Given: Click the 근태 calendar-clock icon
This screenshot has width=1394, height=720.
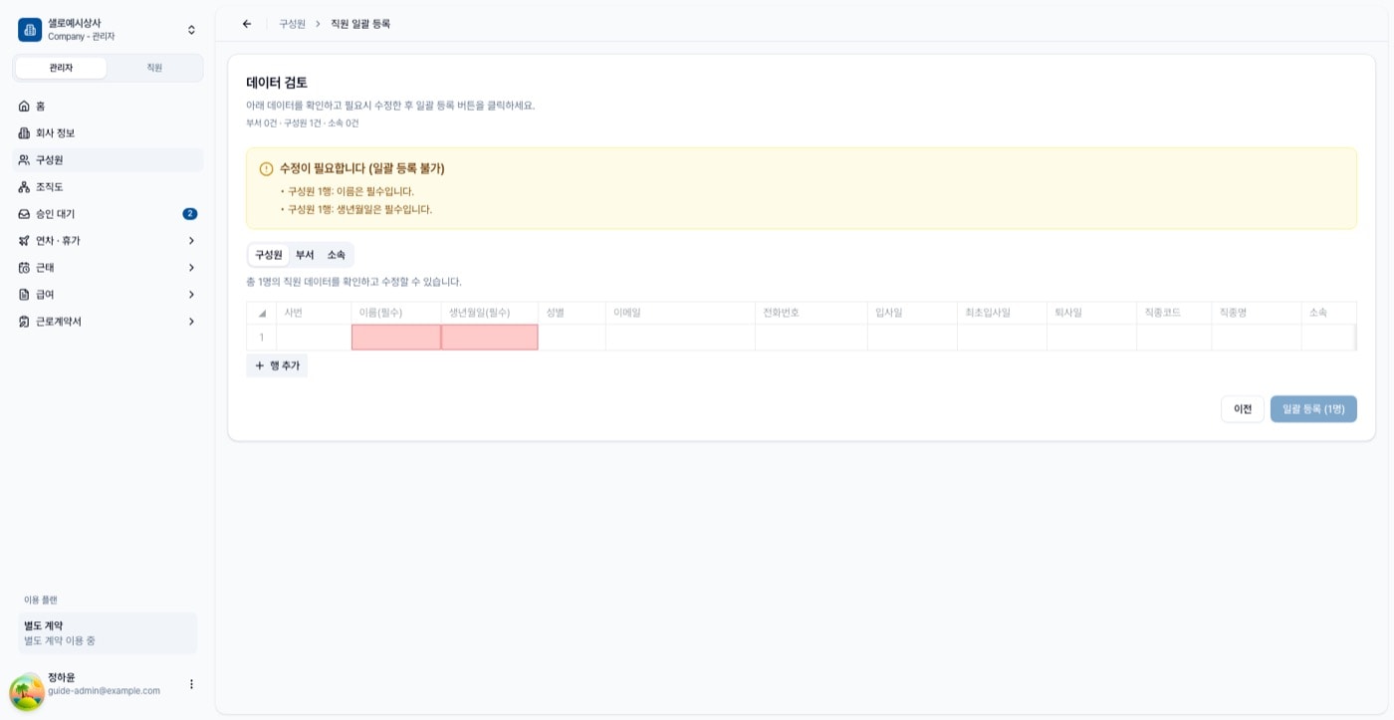Looking at the screenshot, I should coord(24,267).
